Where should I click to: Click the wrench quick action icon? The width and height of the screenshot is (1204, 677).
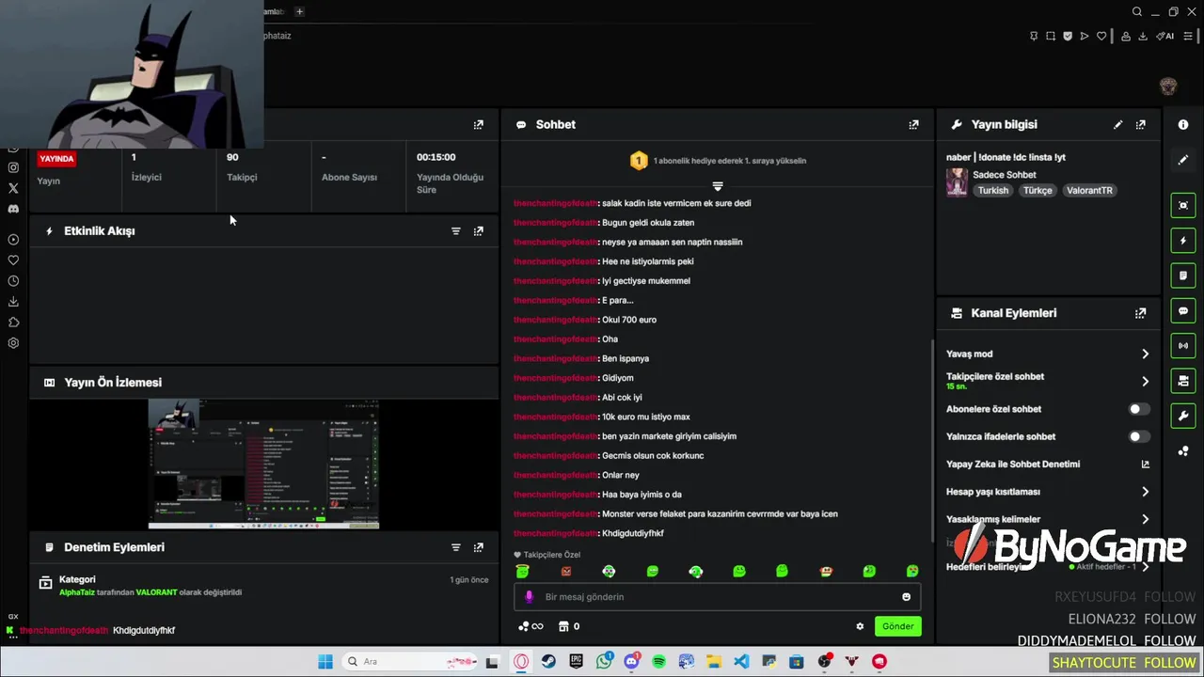click(1183, 416)
